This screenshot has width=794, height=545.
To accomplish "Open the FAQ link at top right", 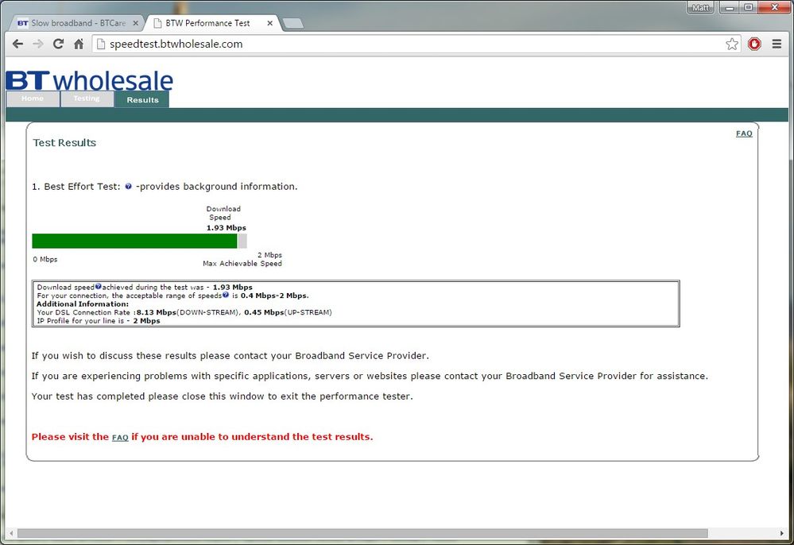I will pos(744,133).
